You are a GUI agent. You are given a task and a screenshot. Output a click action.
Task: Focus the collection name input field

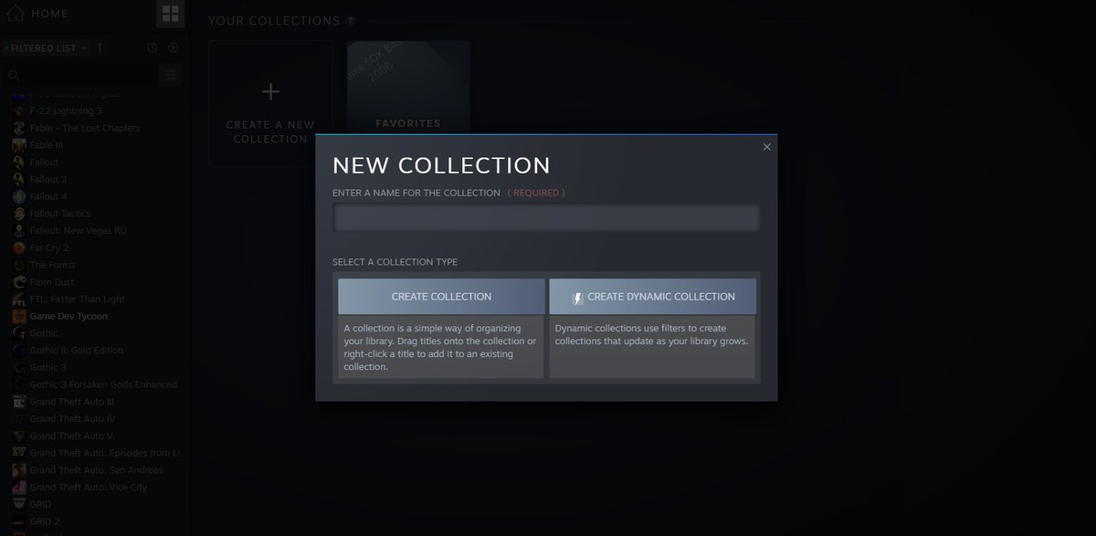pyautogui.click(x=546, y=218)
